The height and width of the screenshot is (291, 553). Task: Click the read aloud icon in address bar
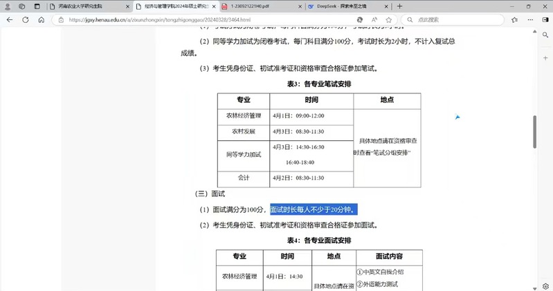pos(374,19)
